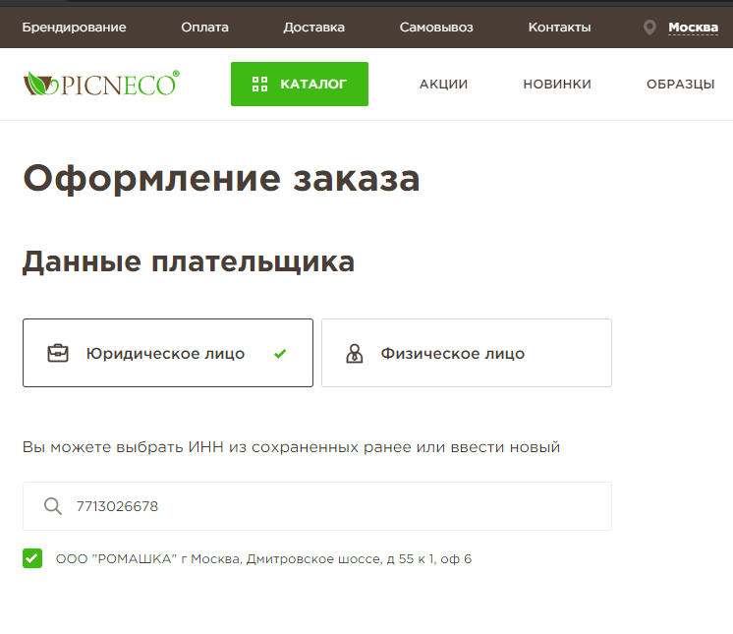Open the Самовывоз link
The image size is (733, 634).
tap(436, 28)
